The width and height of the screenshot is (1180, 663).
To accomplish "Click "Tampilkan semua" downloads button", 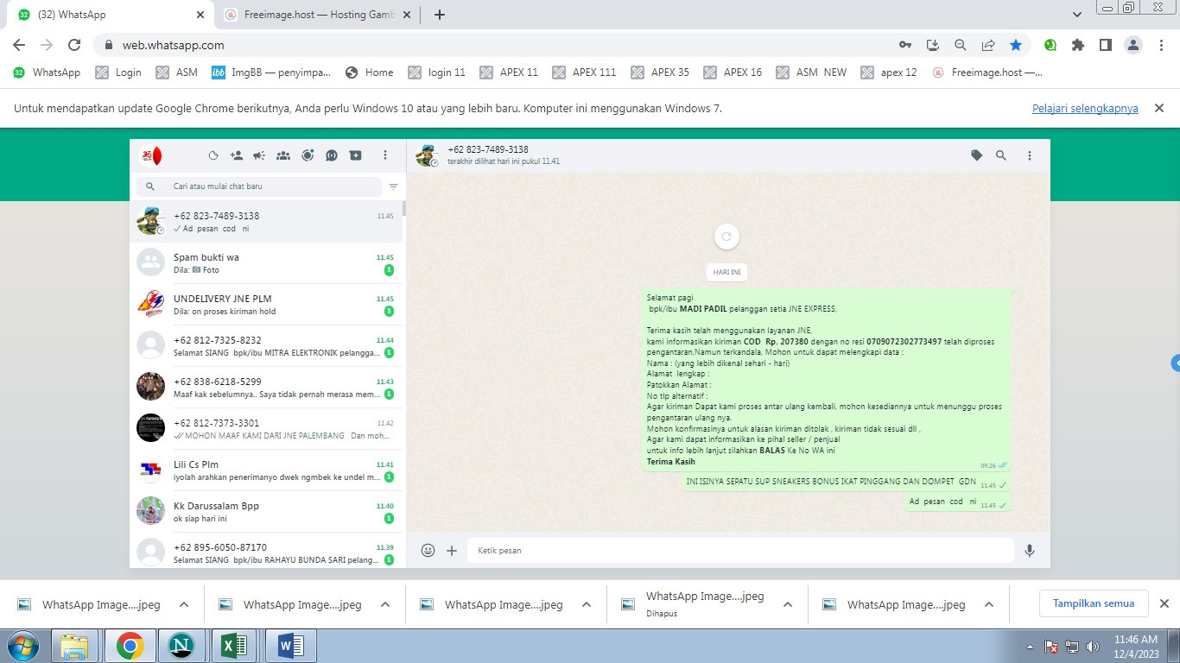I will (x=1094, y=603).
